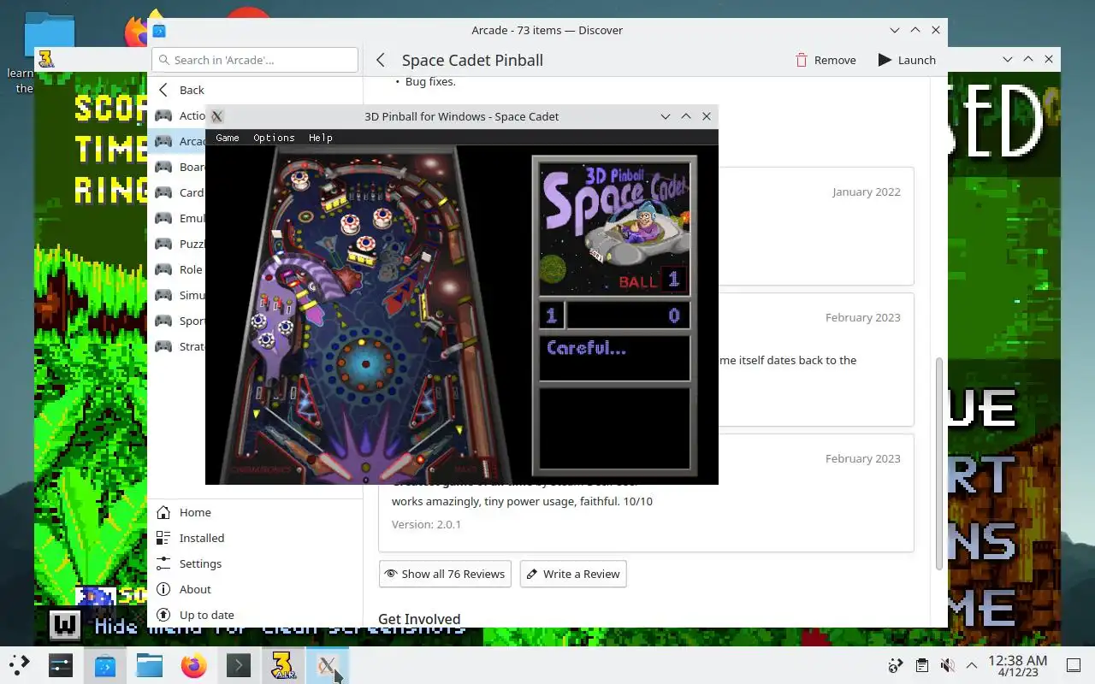The height and width of the screenshot is (684, 1095).
Task: Open the Game menu in 3D Pinball
Action: [x=228, y=138]
